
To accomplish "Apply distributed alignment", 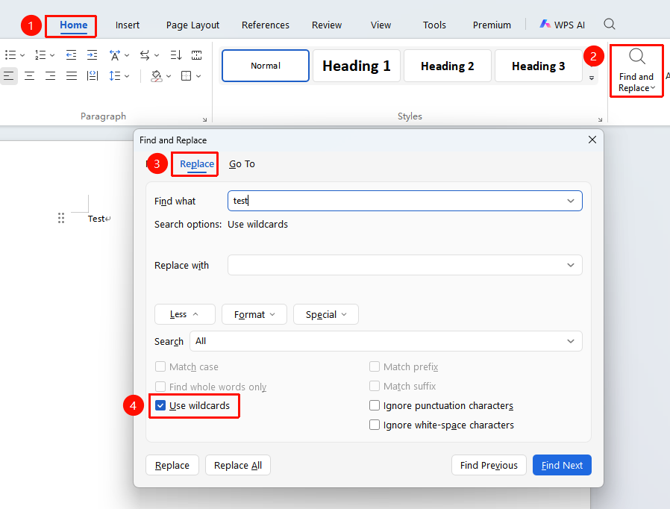I will click(93, 76).
